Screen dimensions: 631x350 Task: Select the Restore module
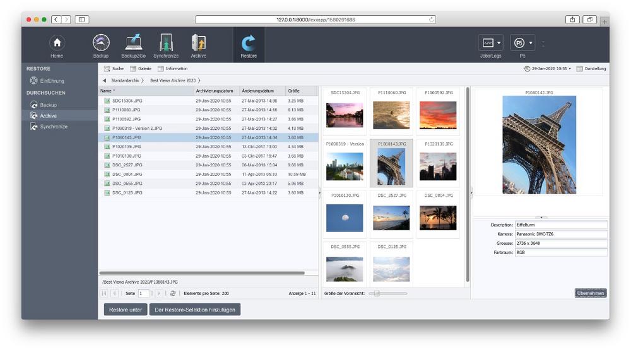[249, 45]
